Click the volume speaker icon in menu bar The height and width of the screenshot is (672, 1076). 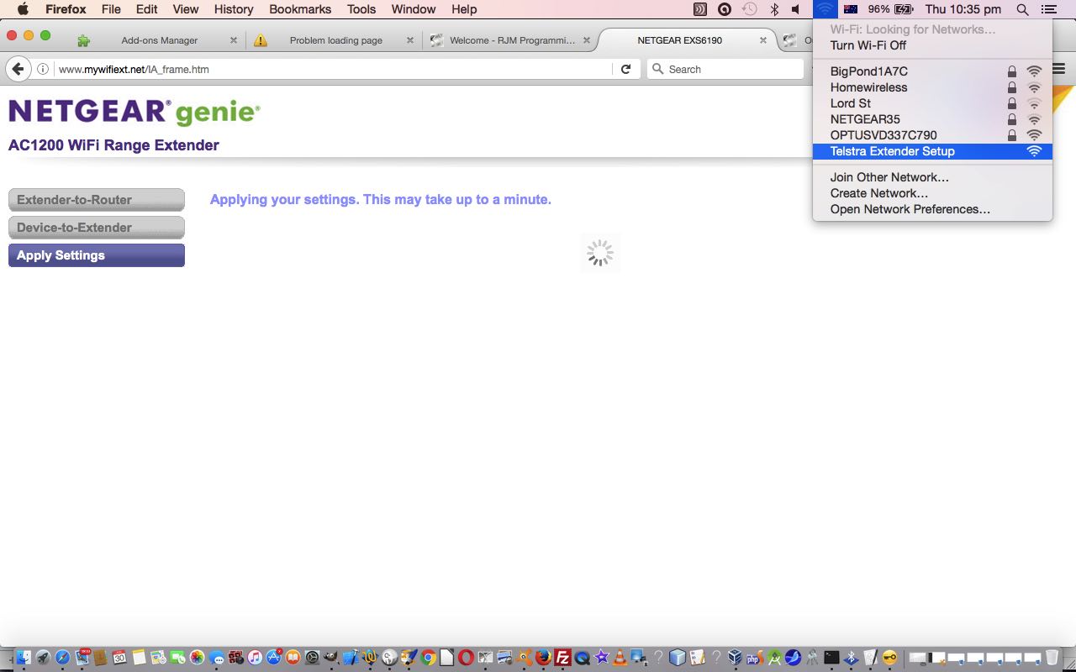796,9
